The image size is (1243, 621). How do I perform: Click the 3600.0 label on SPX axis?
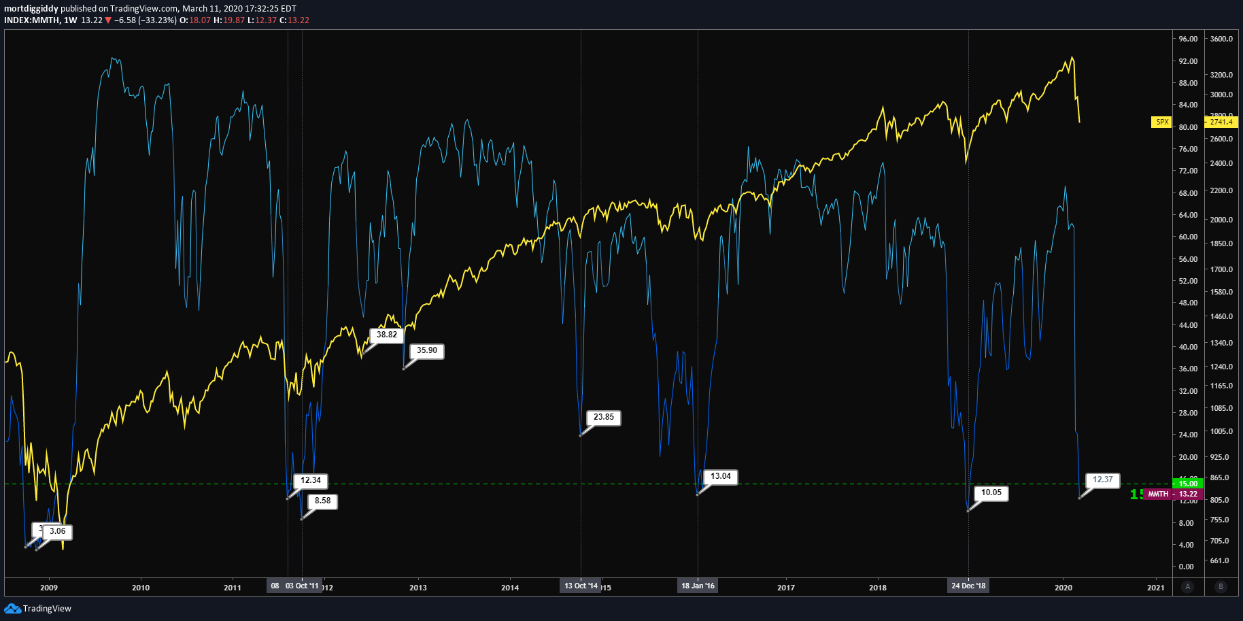pos(1222,39)
